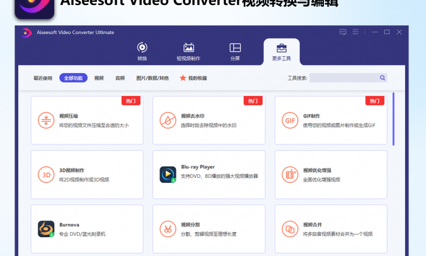Viewport: 426px width, 256px height.
Task: Close the Aiseesoft window
Action: [399, 32]
